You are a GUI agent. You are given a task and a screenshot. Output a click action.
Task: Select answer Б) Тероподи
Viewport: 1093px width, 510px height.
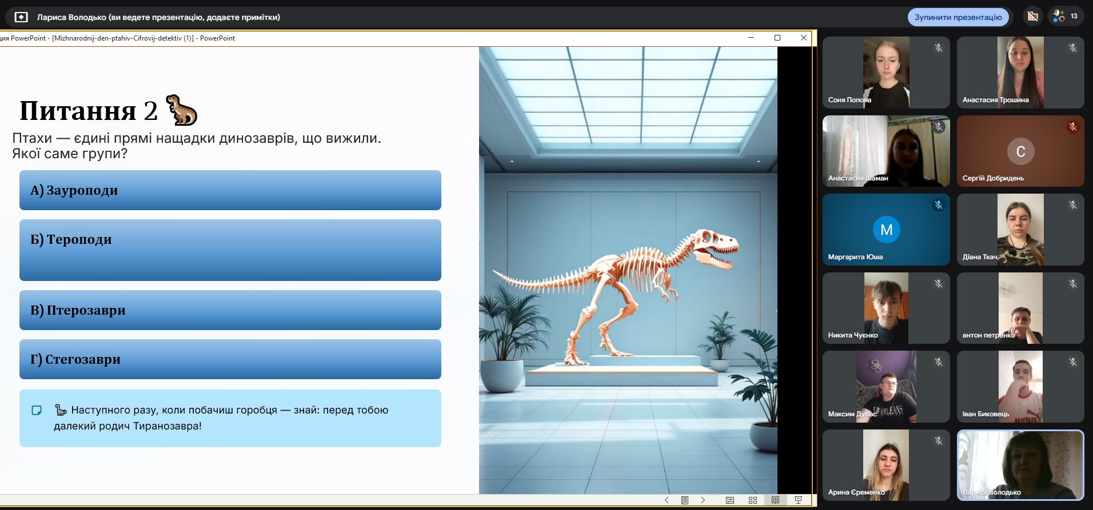230,250
